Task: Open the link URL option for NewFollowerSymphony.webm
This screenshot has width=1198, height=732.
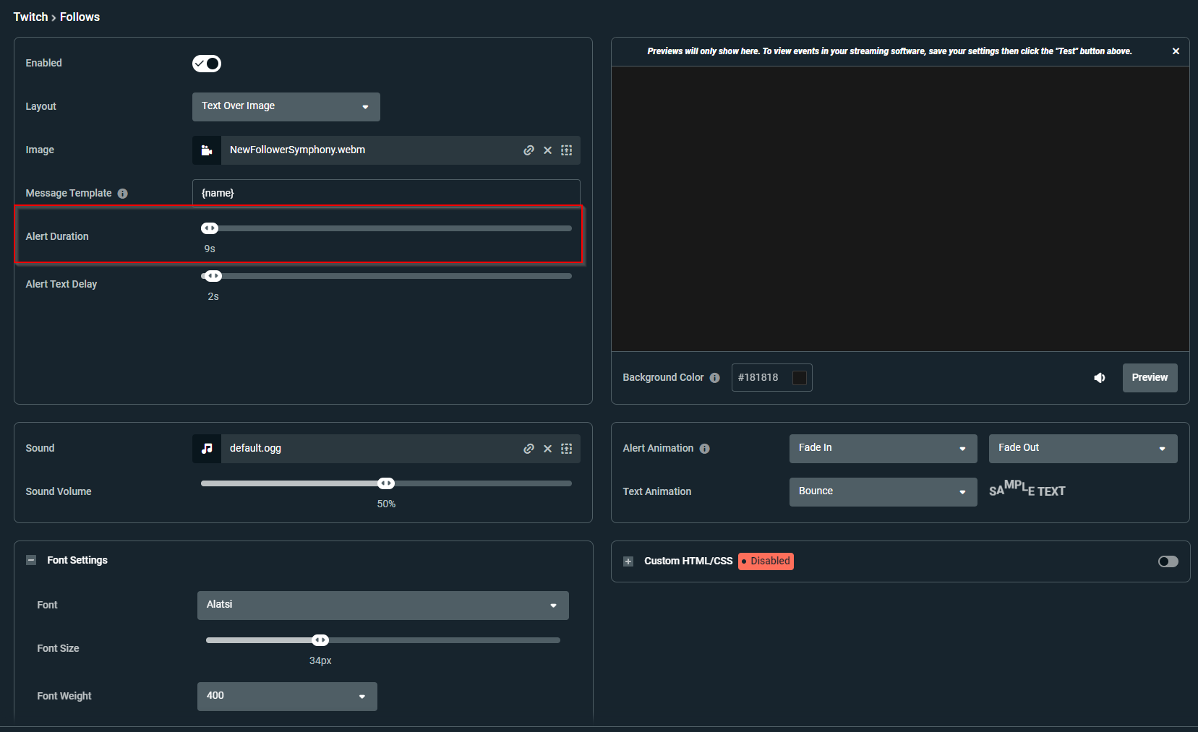Action: (x=529, y=150)
